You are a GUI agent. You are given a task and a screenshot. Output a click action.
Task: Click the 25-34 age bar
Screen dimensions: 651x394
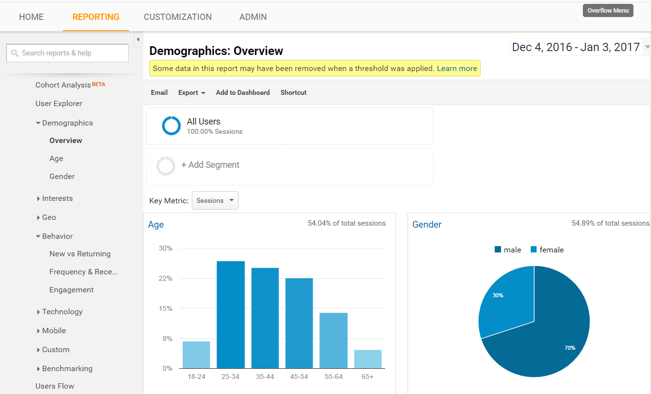pyautogui.click(x=231, y=315)
